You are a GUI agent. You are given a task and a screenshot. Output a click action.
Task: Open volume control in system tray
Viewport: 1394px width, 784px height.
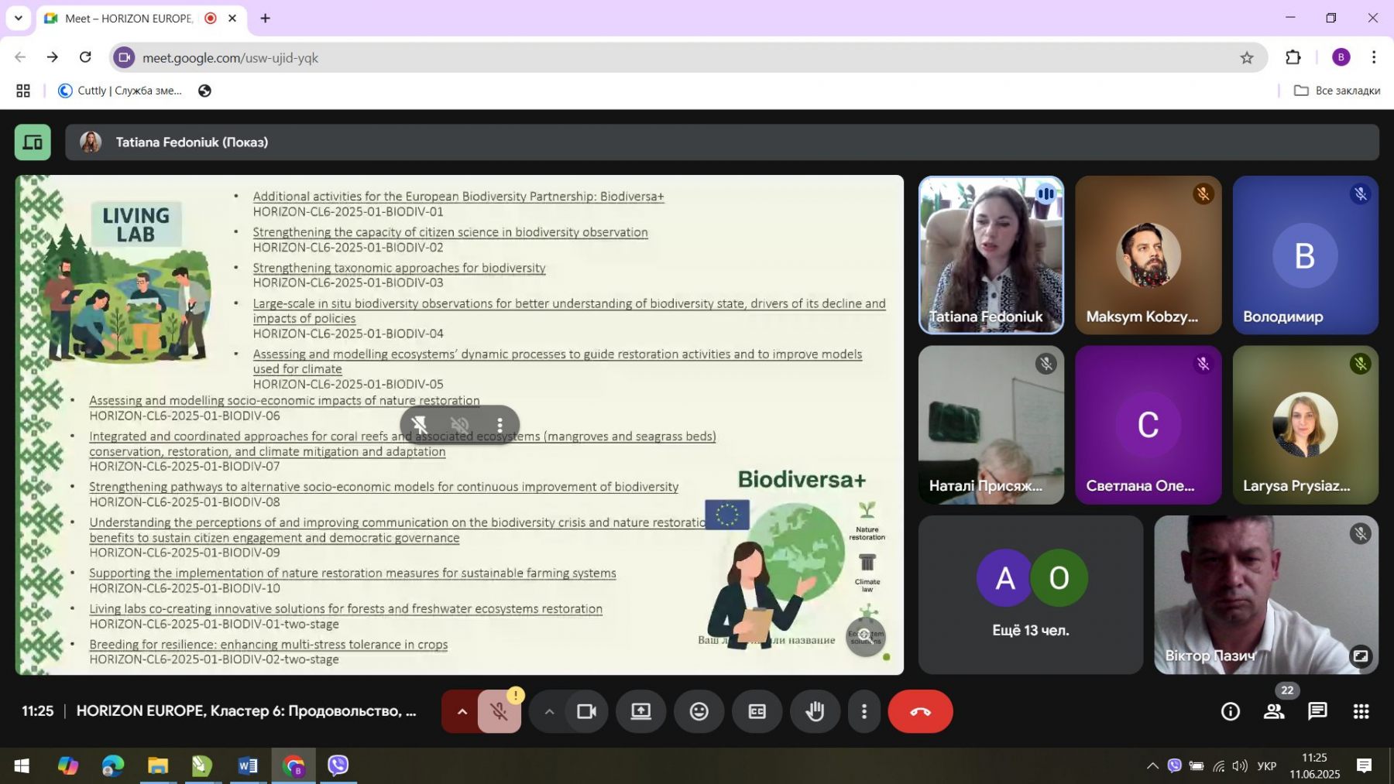(1240, 766)
